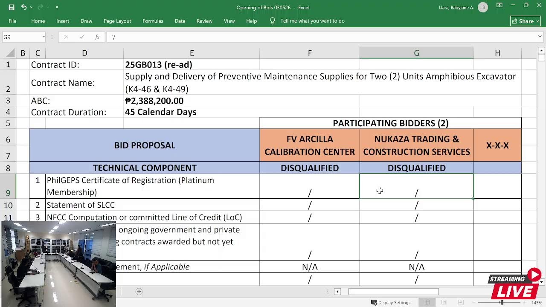Image resolution: width=546 pixels, height=307 pixels.
Task: Select column D header
Action: click(84, 53)
